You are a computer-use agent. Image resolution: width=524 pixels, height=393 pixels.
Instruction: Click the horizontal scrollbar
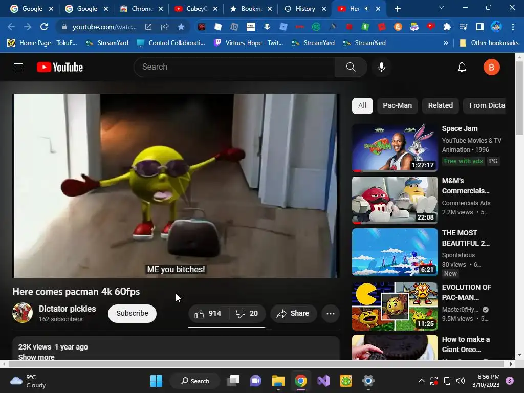(x=257, y=364)
